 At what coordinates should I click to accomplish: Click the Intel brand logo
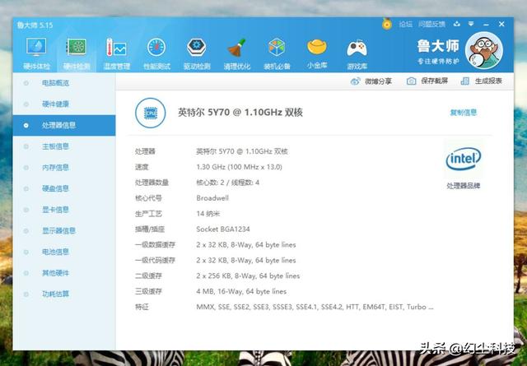click(x=464, y=159)
